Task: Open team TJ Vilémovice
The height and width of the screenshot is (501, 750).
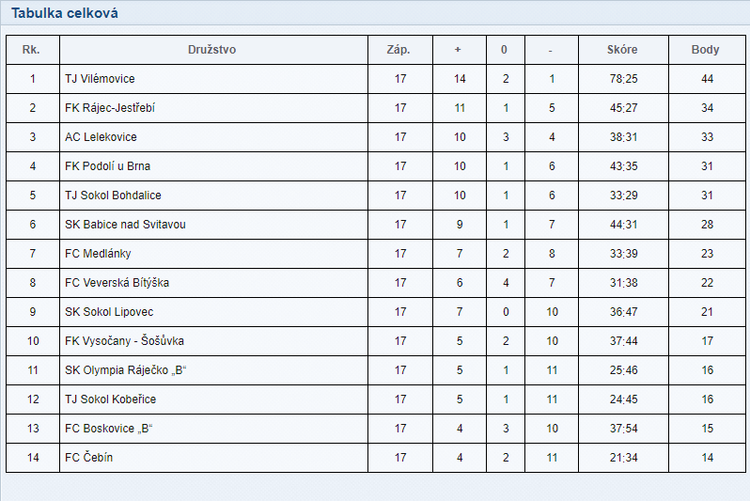Action: click(x=100, y=79)
